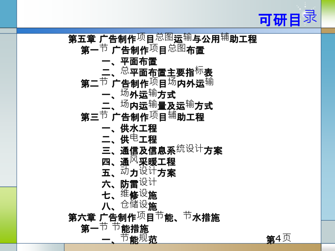Click the item 八、仓储设施
The image size is (335, 251).
coord(130,205)
